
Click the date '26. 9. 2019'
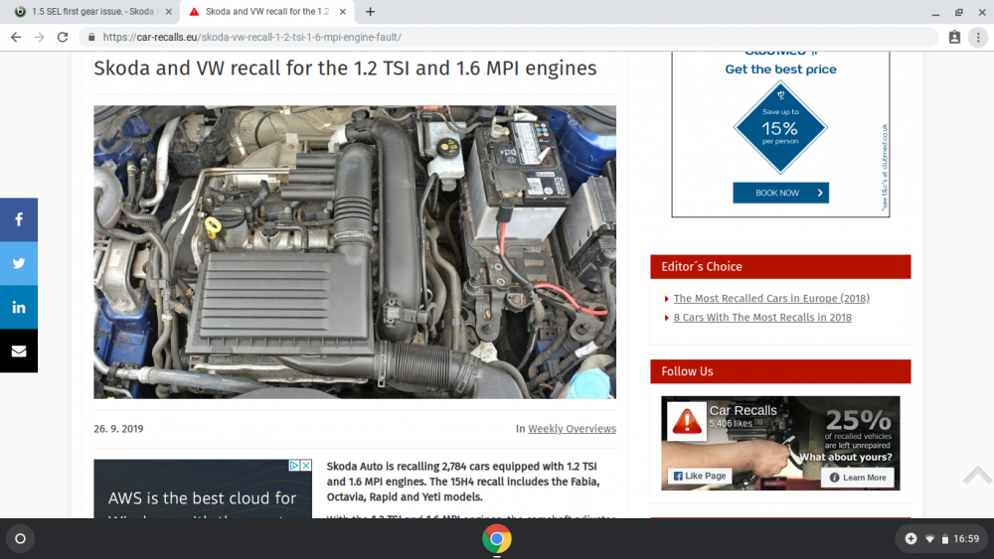pyautogui.click(x=118, y=429)
